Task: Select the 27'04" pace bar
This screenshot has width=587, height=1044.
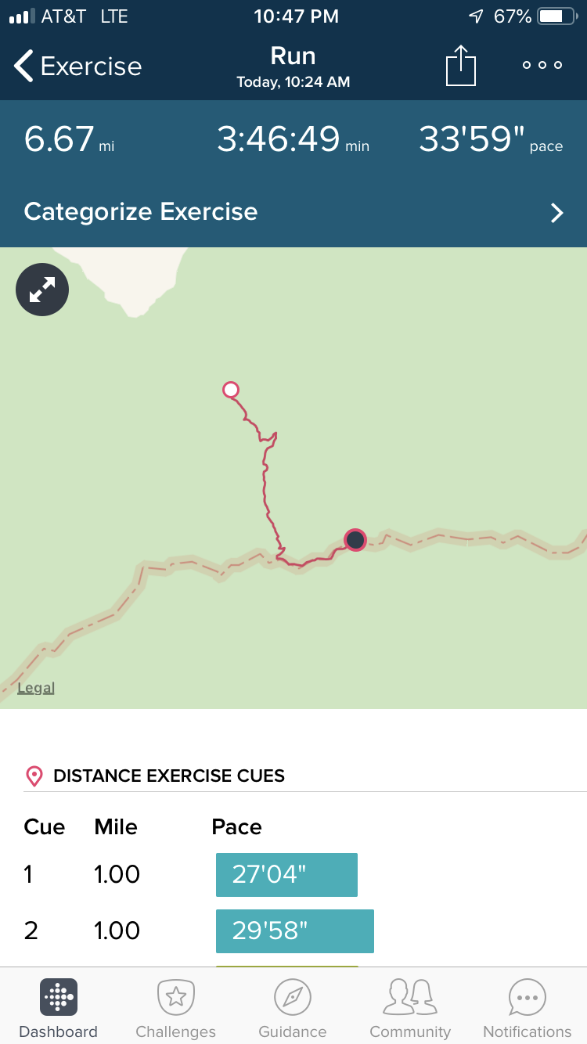Action: tap(286, 874)
